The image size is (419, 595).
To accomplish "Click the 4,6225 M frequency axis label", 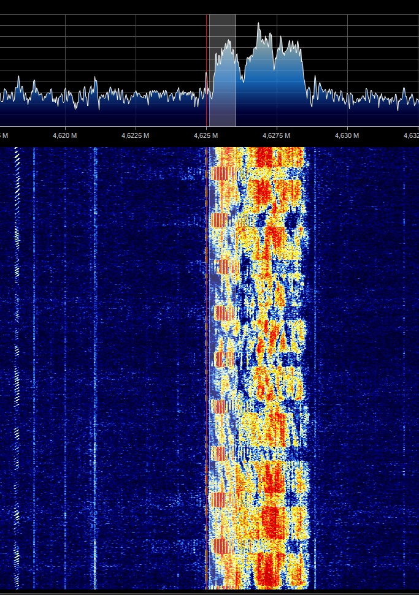I will [135, 135].
